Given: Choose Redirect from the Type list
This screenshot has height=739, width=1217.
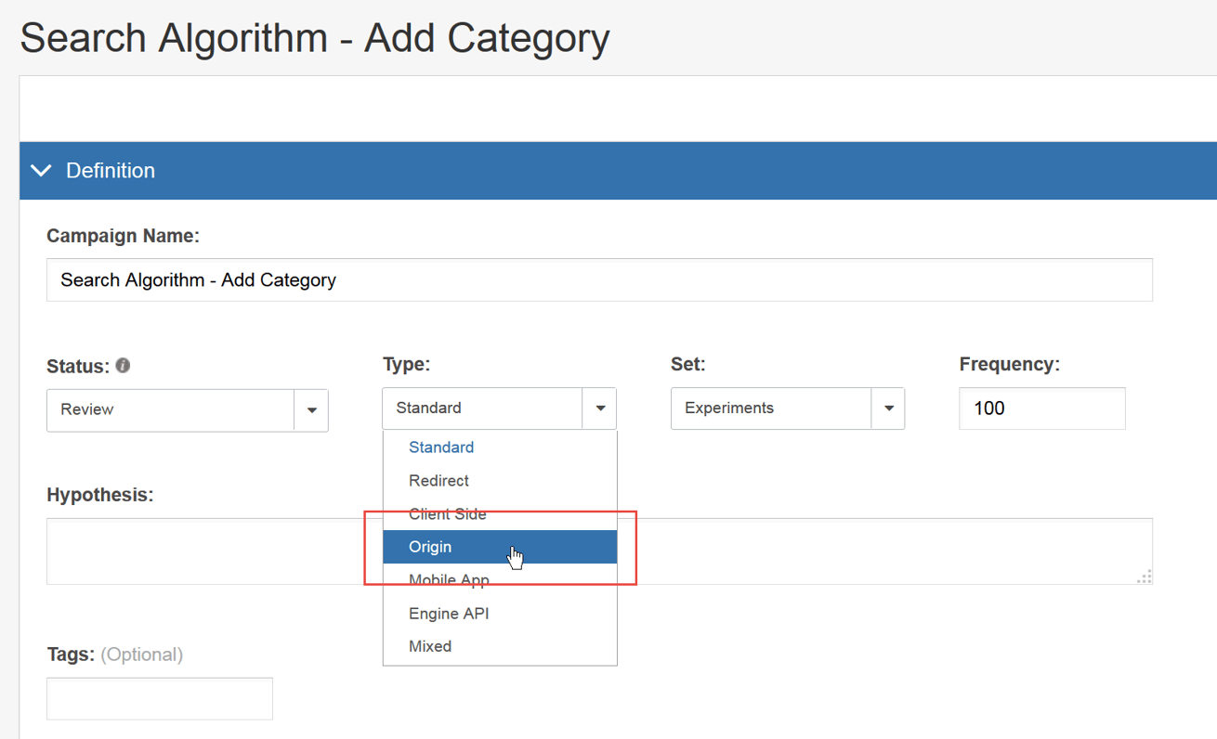Looking at the screenshot, I should (500, 481).
